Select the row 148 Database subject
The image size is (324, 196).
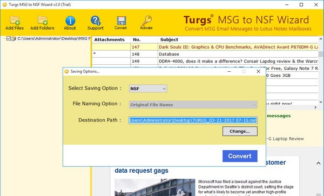click(x=169, y=54)
